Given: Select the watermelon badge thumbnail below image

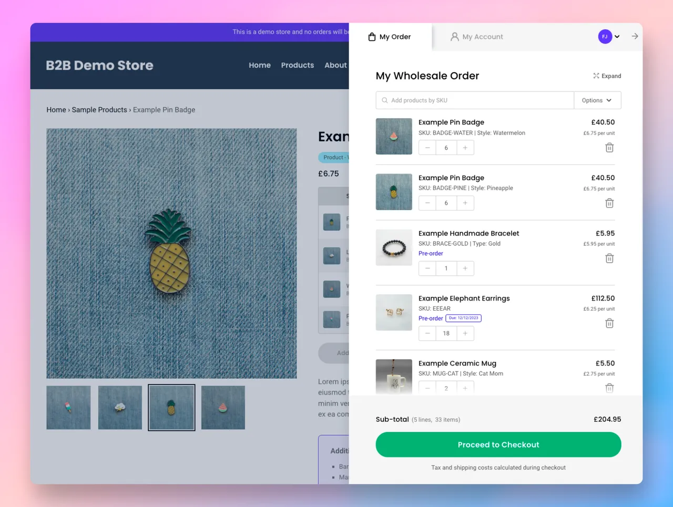Looking at the screenshot, I should coord(223,408).
